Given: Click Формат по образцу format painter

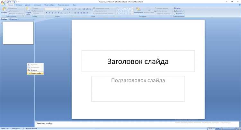Looking at the screenshot, I should pos(16,14).
